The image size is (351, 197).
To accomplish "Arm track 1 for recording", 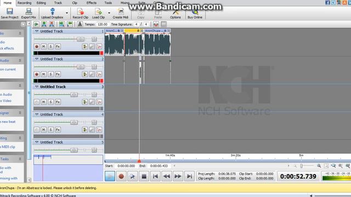I will pyautogui.click(x=37, y=47).
